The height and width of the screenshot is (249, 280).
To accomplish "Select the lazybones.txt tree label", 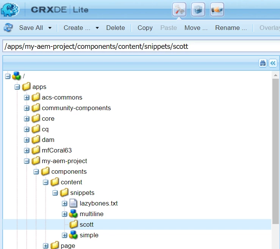I will point(99,203).
